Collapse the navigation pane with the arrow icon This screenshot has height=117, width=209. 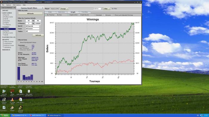point(14,8)
